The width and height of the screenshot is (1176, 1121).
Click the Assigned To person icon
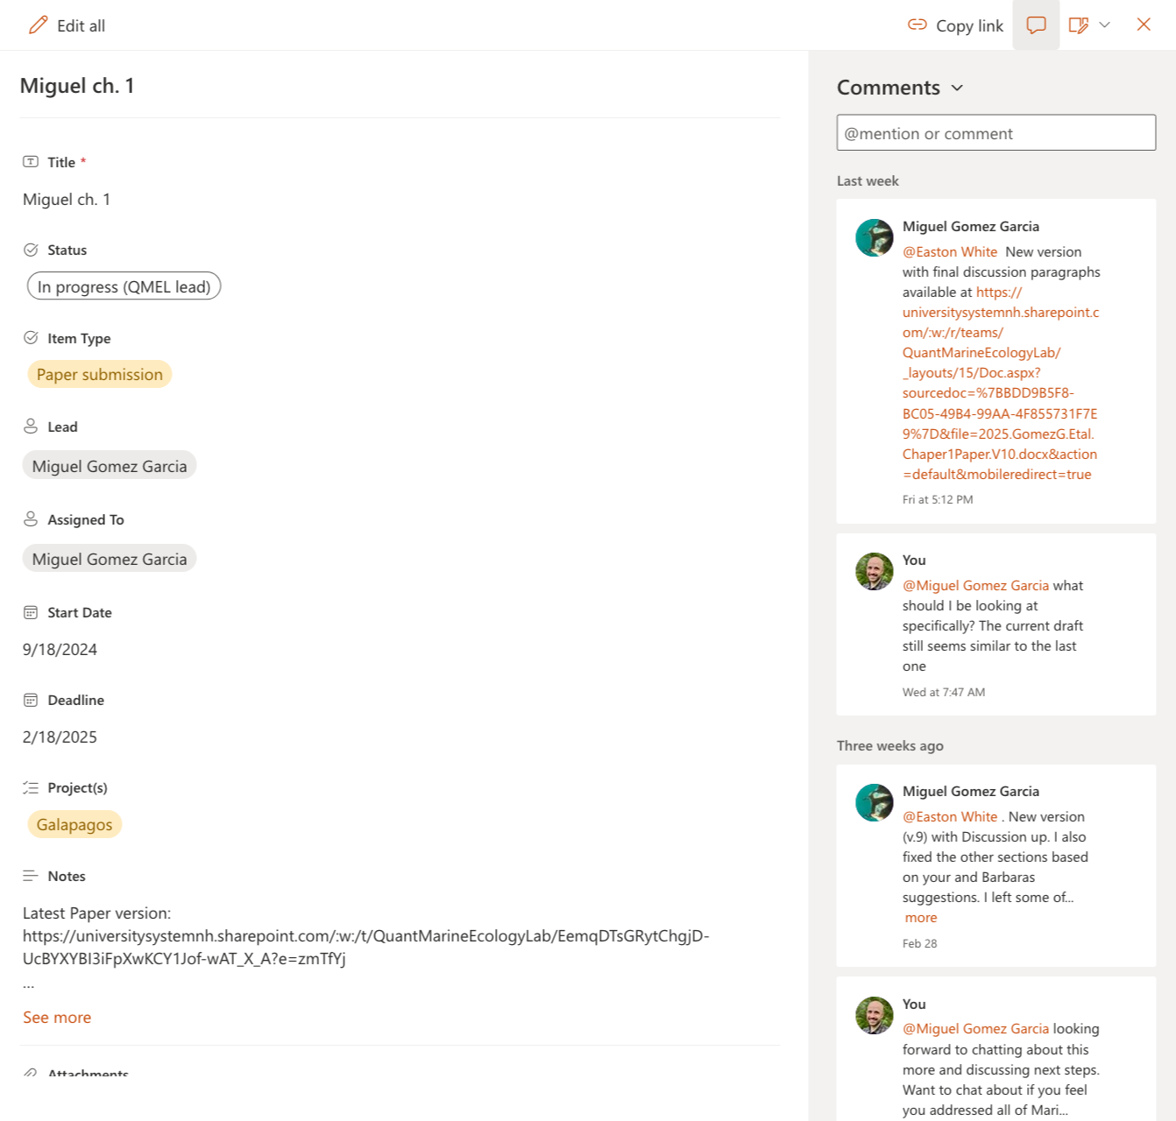(31, 519)
